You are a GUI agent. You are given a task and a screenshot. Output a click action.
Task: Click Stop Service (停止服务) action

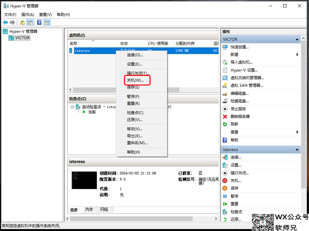pos(238,109)
